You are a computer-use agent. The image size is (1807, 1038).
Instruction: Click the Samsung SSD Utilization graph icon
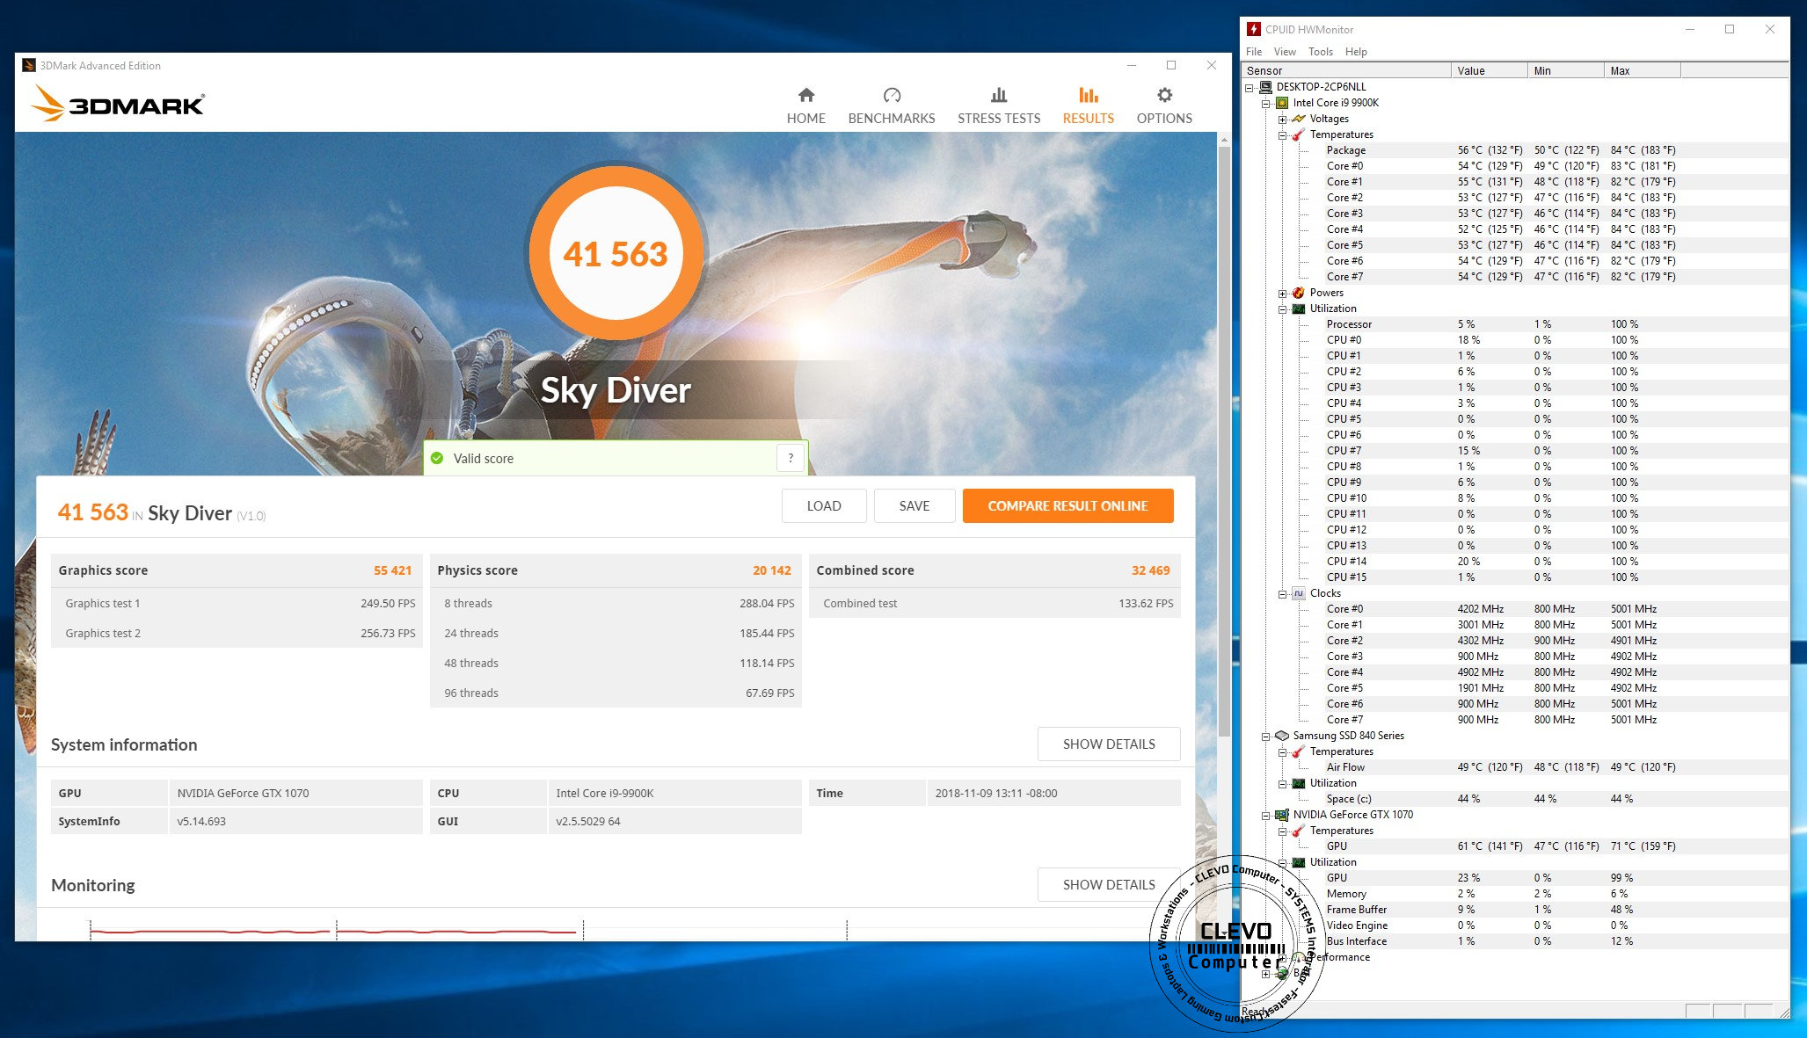click(x=1299, y=783)
